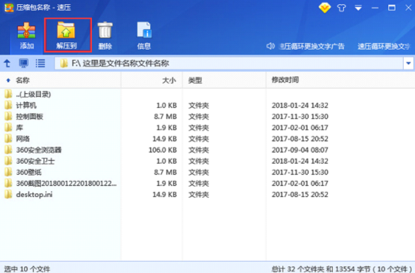Select the ..(上级目录) parent folder entry
This screenshot has height=273, width=415.
point(60,94)
